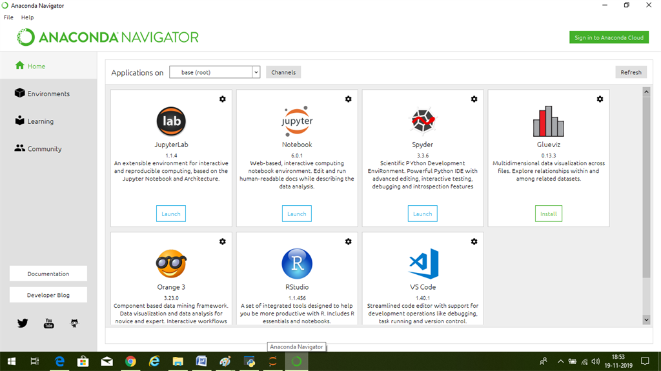
Task: Click the Orange 3 sunglasses logo
Action: [171, 263]
